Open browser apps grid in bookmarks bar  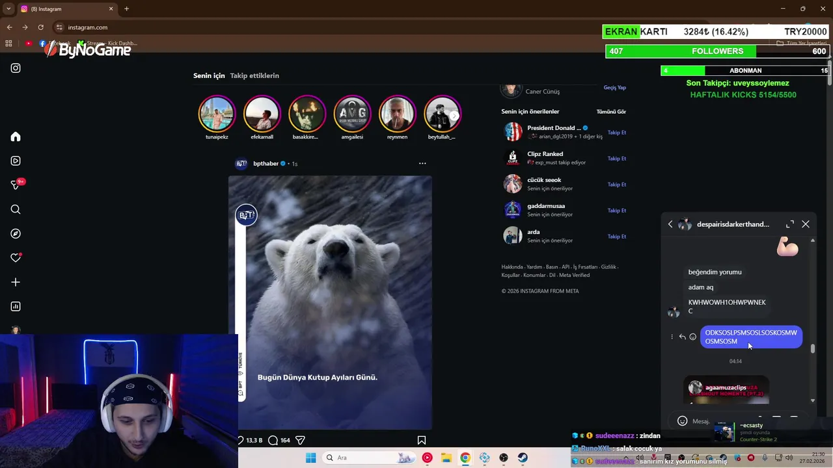pos(8,44)
